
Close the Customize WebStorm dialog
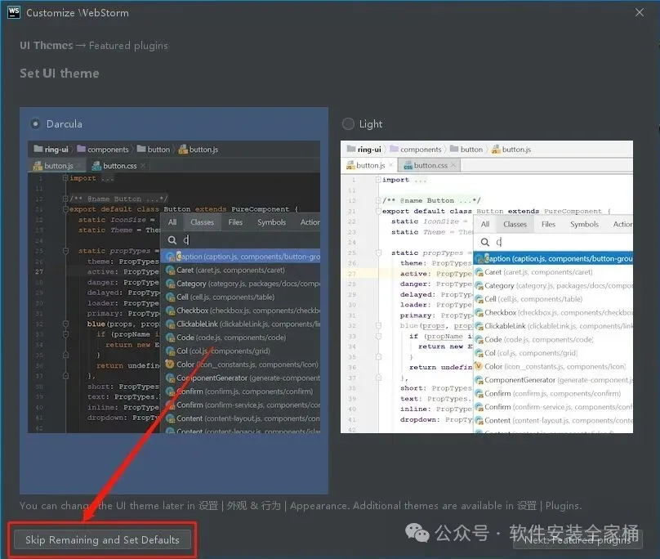point(640,12)
